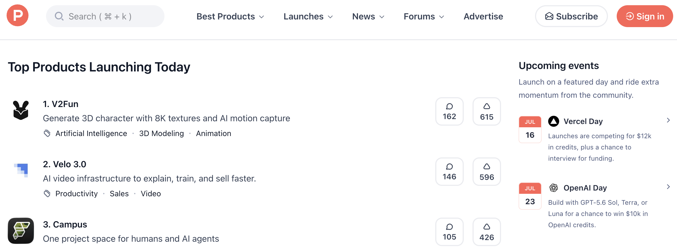Open comments for Campus (105)
This screenshot has height=248, width=677.
pos(450,232)
